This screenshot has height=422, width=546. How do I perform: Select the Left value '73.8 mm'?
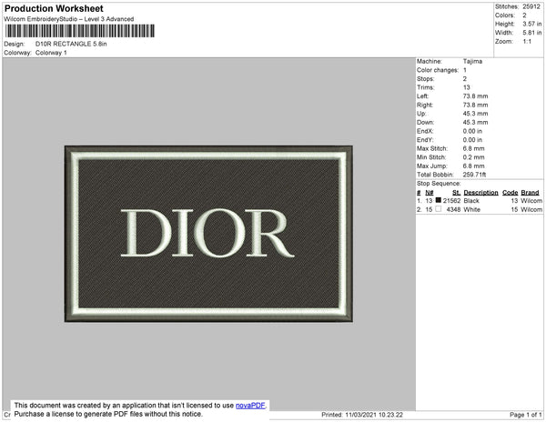click(475, 96)
